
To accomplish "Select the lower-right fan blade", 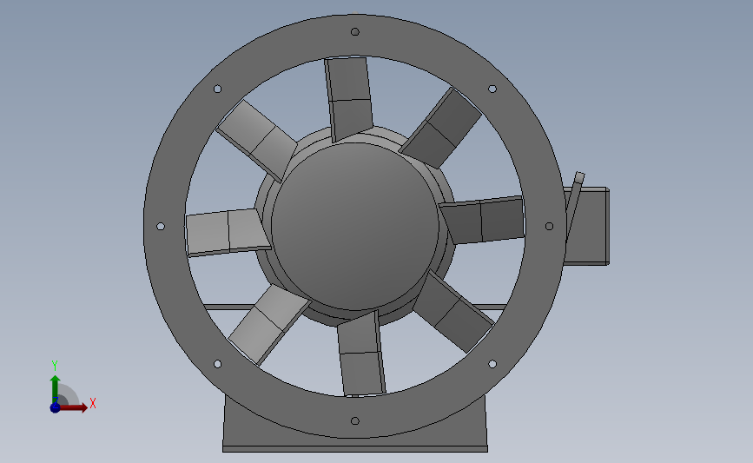I will pos(453,312).
